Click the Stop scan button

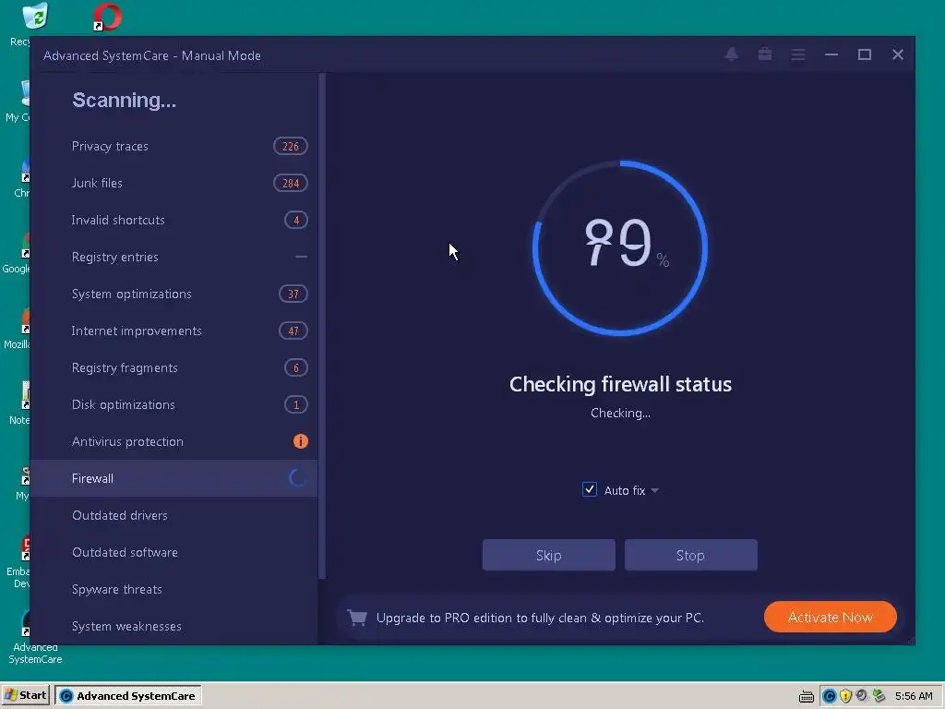[x=690, y=555]
